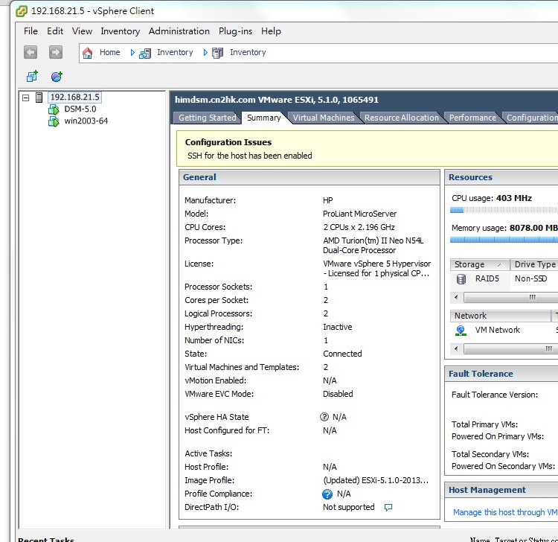The height and width of the screenshot is (542, 558).
Task: Click the Drive Type column header
Action: [x=534, y=264]
